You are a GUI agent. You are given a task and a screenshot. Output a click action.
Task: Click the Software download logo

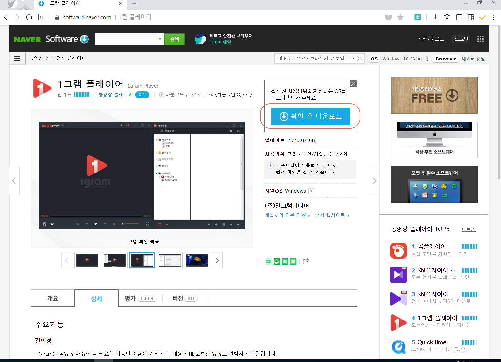(x=67, y=39)
